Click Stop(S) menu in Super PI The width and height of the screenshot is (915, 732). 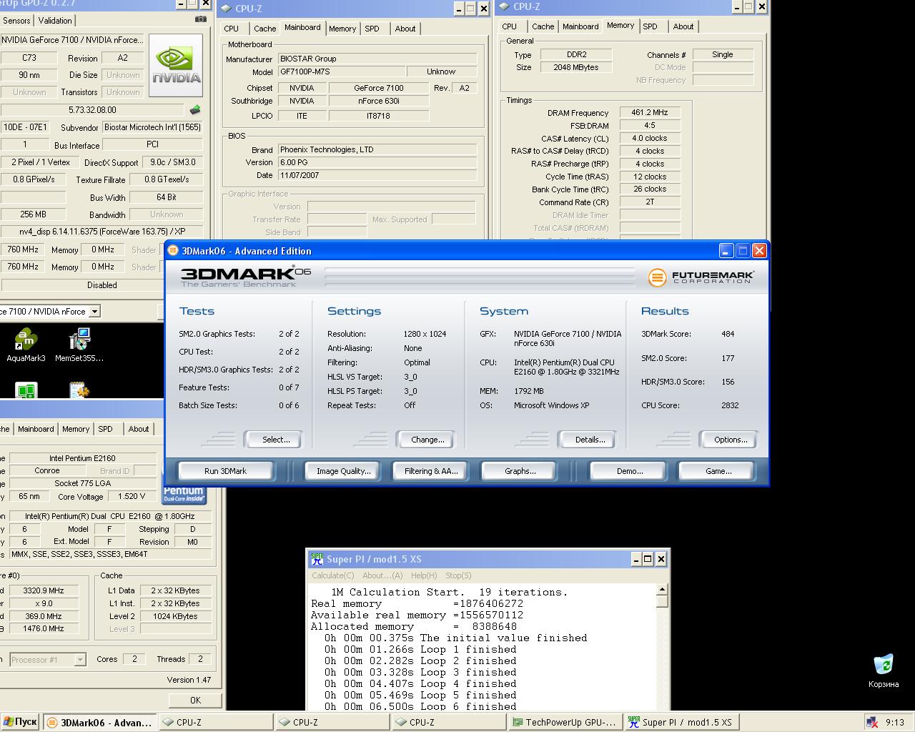pos(458,575)
